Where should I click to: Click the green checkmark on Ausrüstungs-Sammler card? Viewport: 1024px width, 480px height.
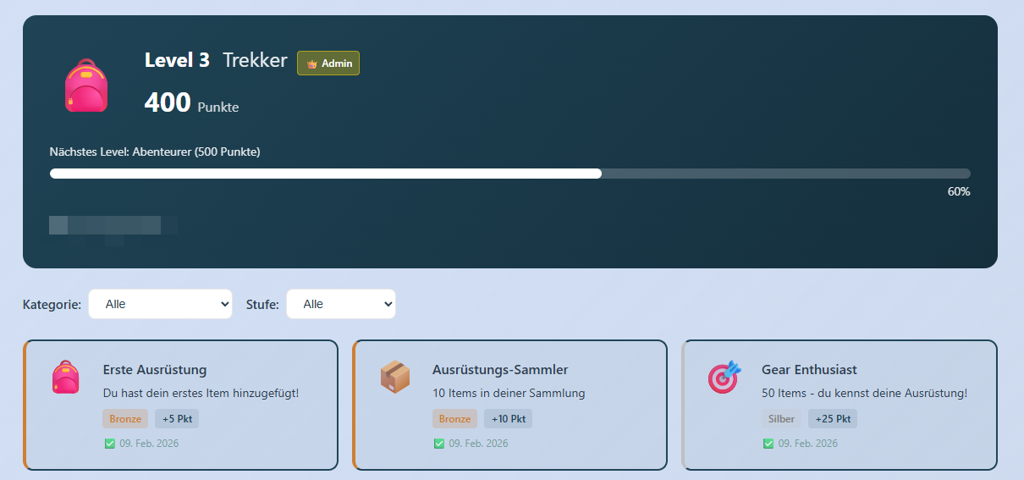[438, 444]
